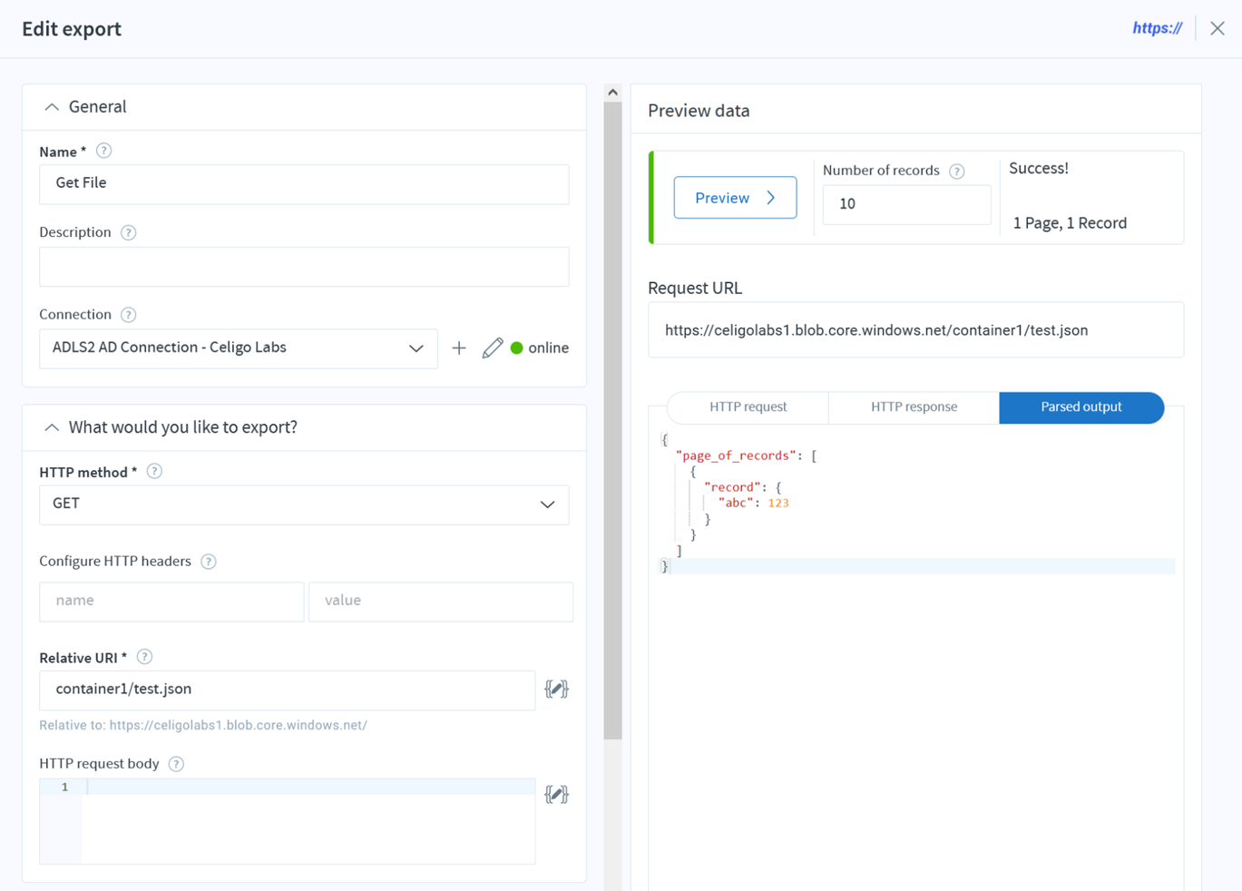Edit the connection with pencil icon
Screen dimensions: 1242x891
[493, 348]
